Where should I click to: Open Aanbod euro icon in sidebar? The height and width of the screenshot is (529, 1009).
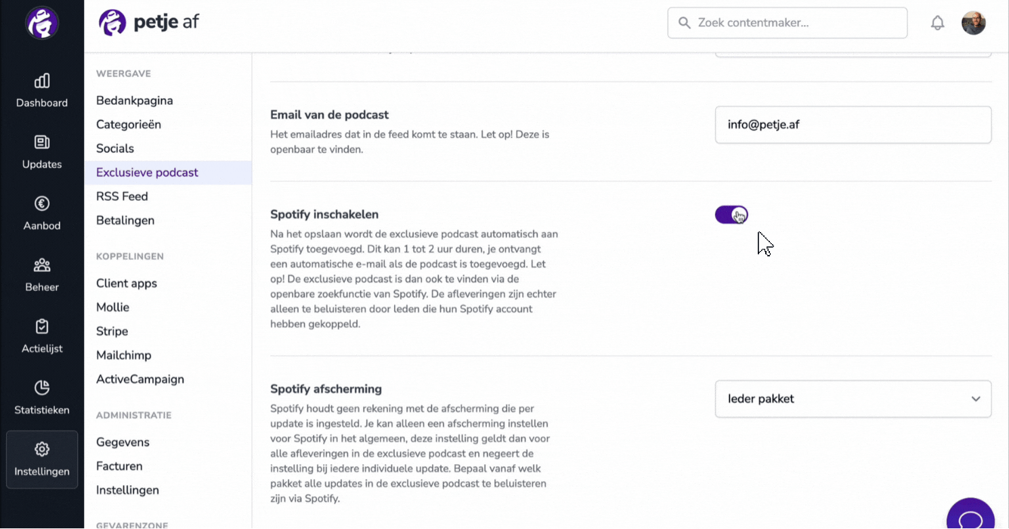[x=42, y=204]
